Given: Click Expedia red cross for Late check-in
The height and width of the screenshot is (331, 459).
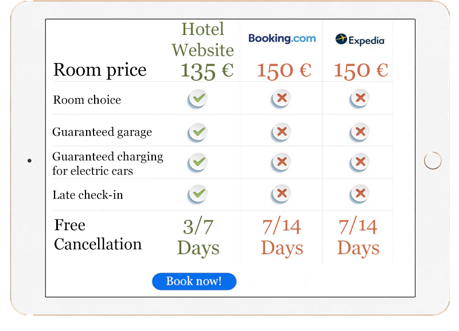Looking at the screenshot, I should (360, 194).
